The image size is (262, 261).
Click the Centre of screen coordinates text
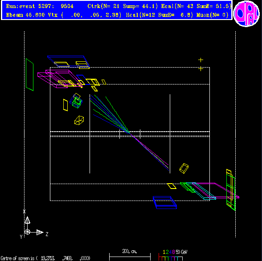(x=45, y=258)
